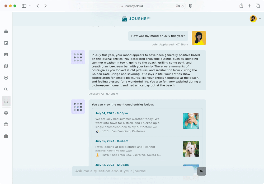Click the Journey logo at the top
264x184 pixels.
pos(136,19)
